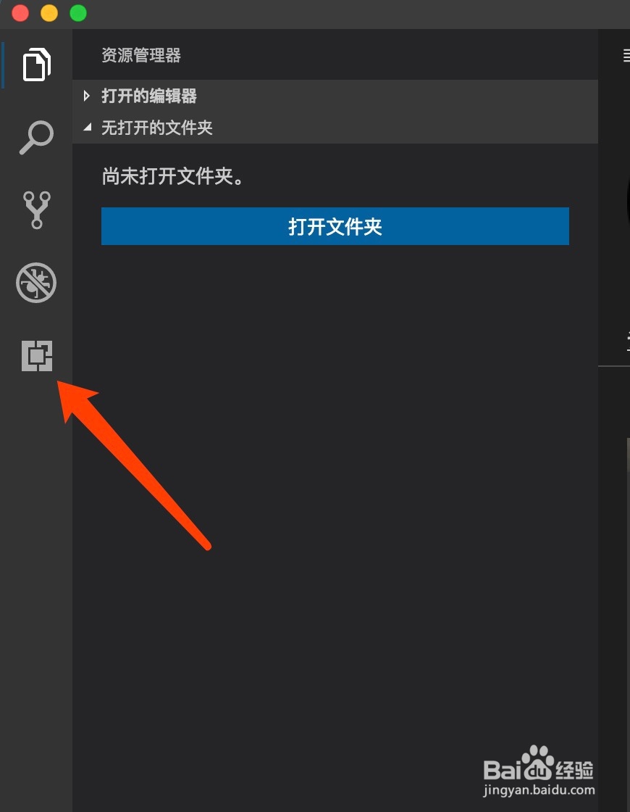This screenshot has height=812, width=630.
Task: Click the 尚未打开文件夹 message text
Action: (172, 177)
